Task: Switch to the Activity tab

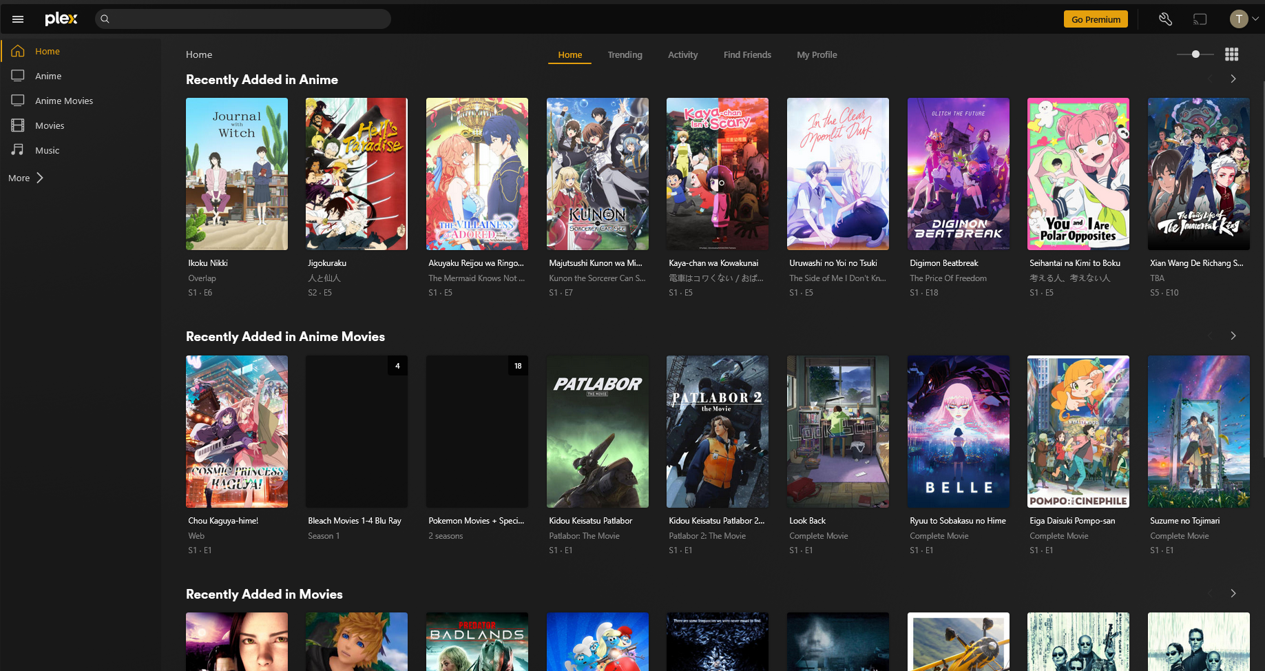Action: point(682,55)
